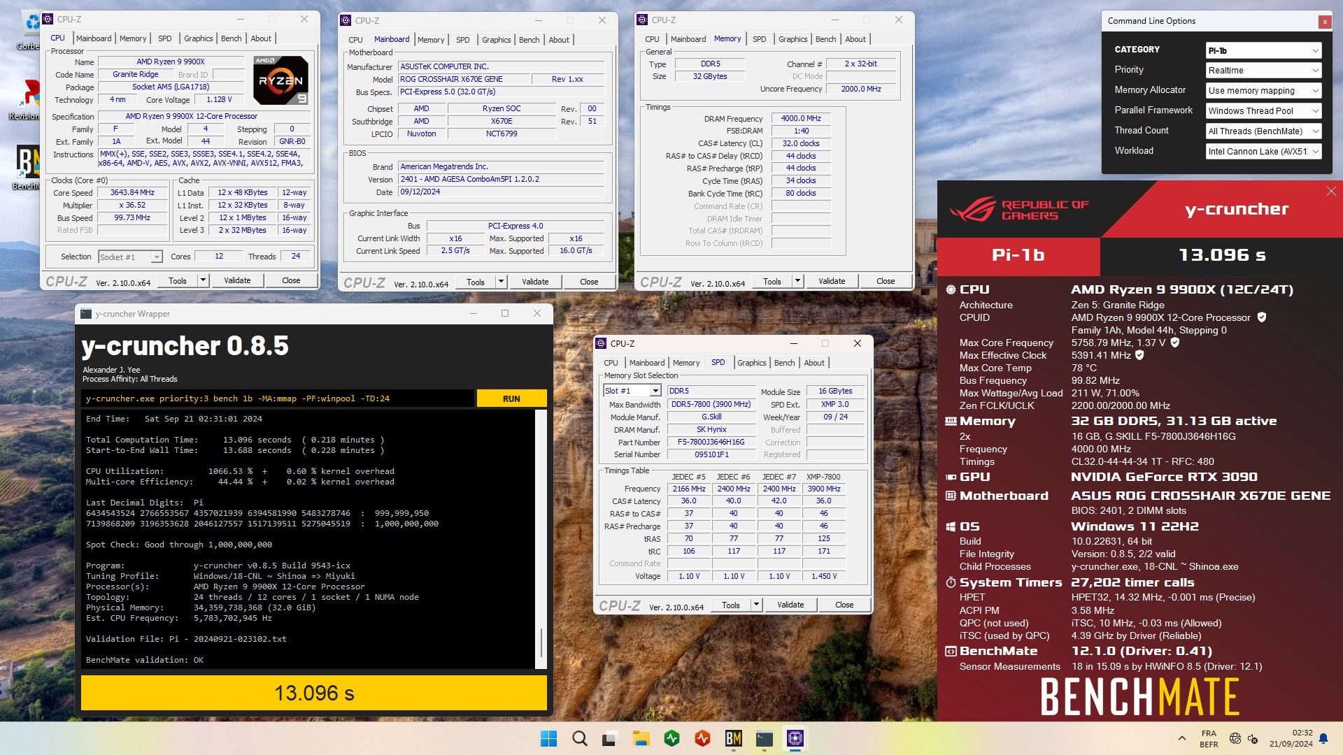Screen dimensions: 1343x755
Task: Click Part Number F5-7800J3646H16G field
Action: pyautogui.click(x=710, y=442)
